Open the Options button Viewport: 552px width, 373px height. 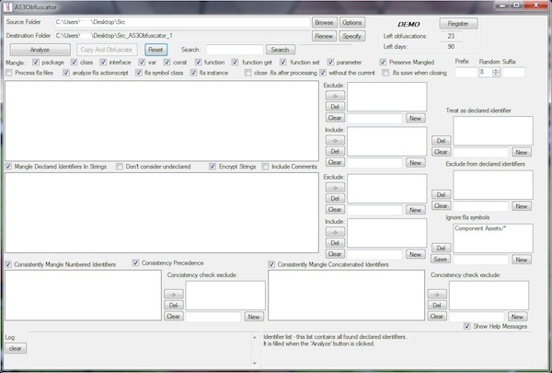(x=352, y=22)
